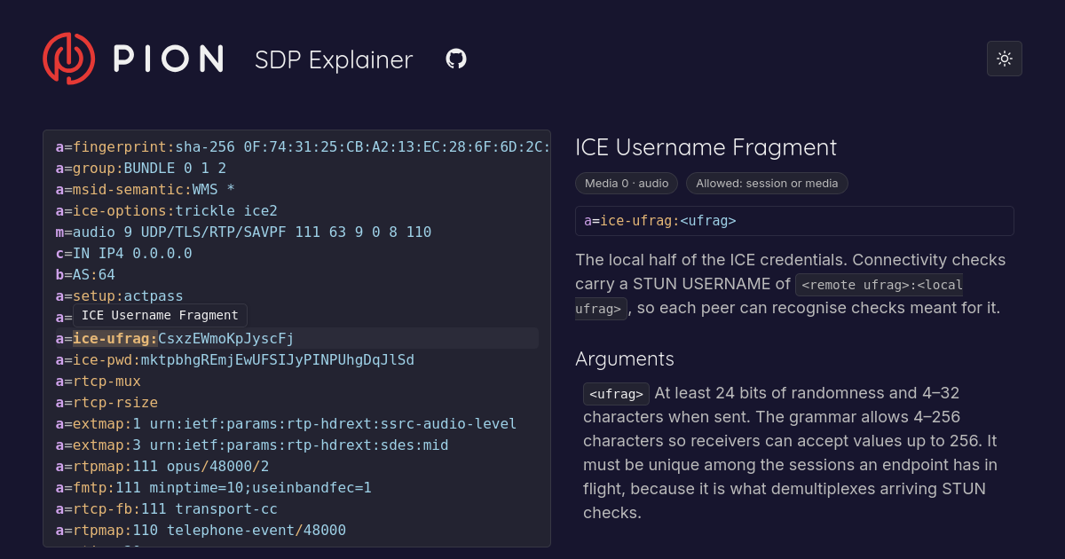This screenshot has height=559, width=1065.
Task: Select the a=ice-pwd line
Action: coord(234,359)
